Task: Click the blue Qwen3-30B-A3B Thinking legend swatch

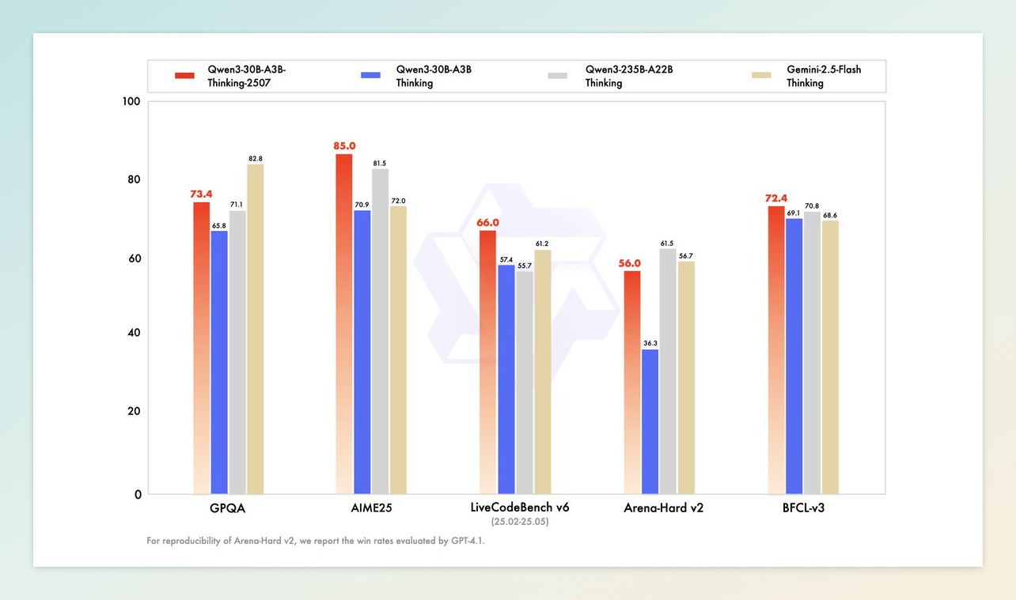Action: [x=370, y=75]
